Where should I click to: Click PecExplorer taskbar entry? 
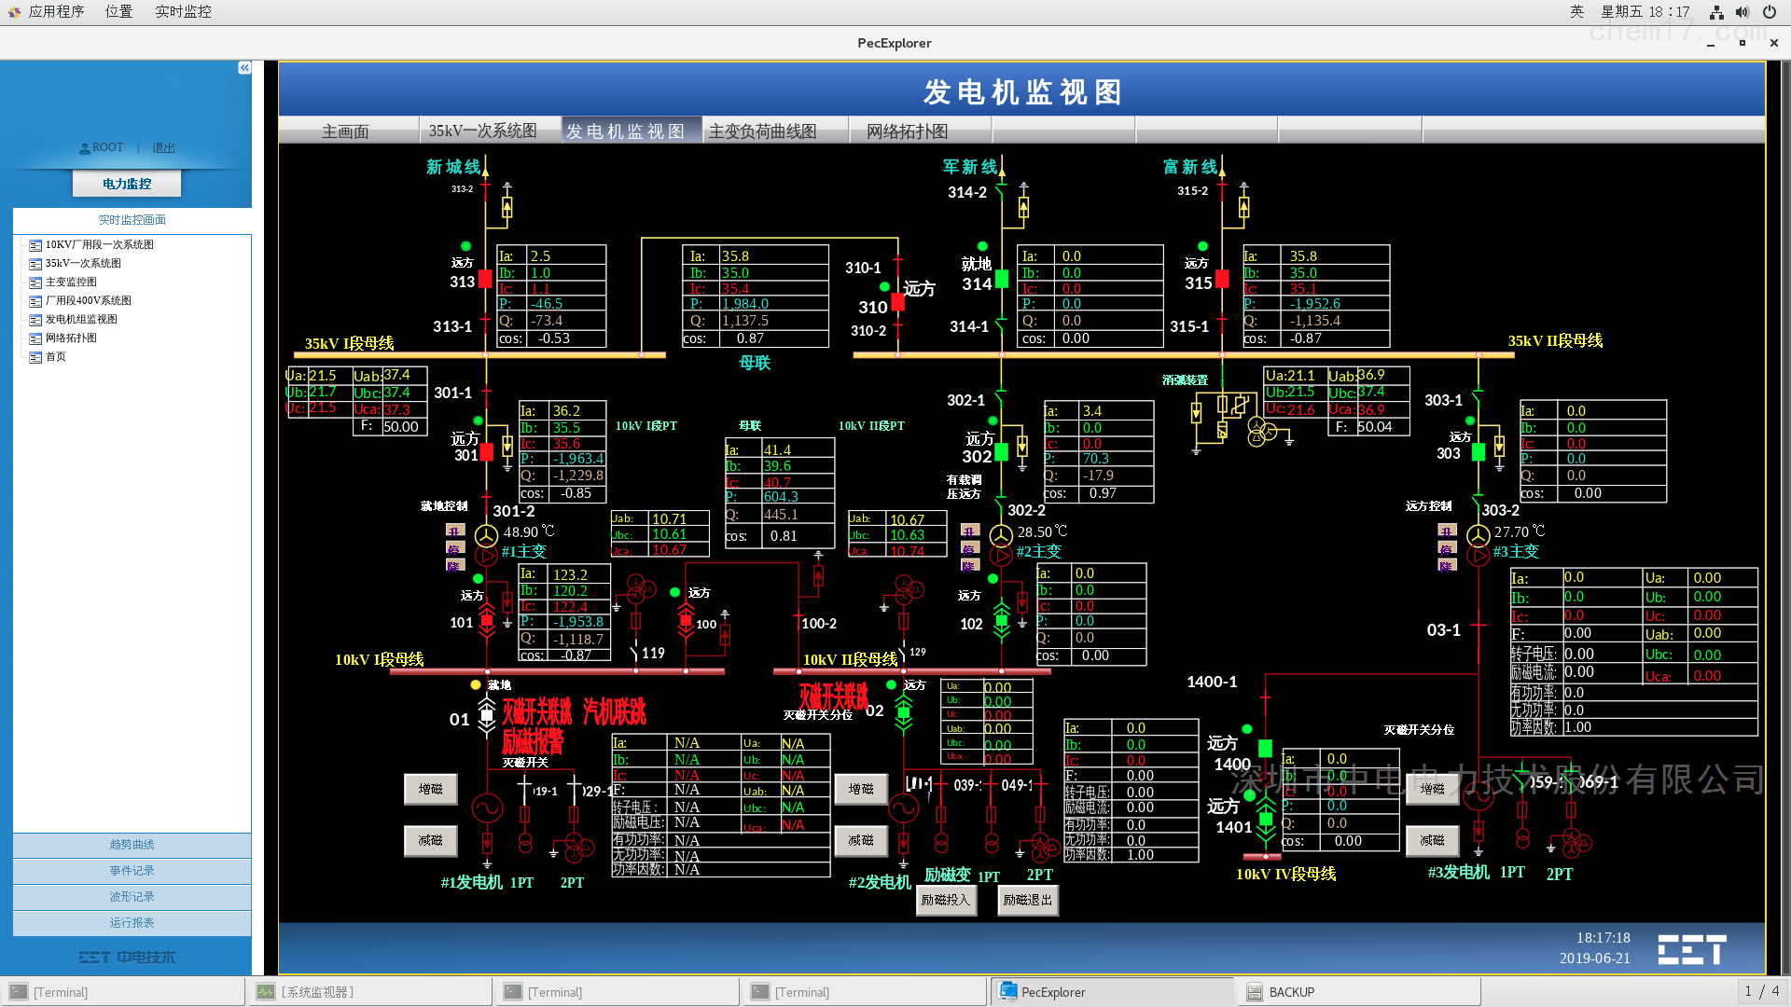click(1112, 992)
